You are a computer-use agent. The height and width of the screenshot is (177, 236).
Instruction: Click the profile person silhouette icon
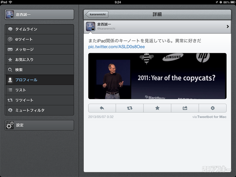tap(10, 80)
